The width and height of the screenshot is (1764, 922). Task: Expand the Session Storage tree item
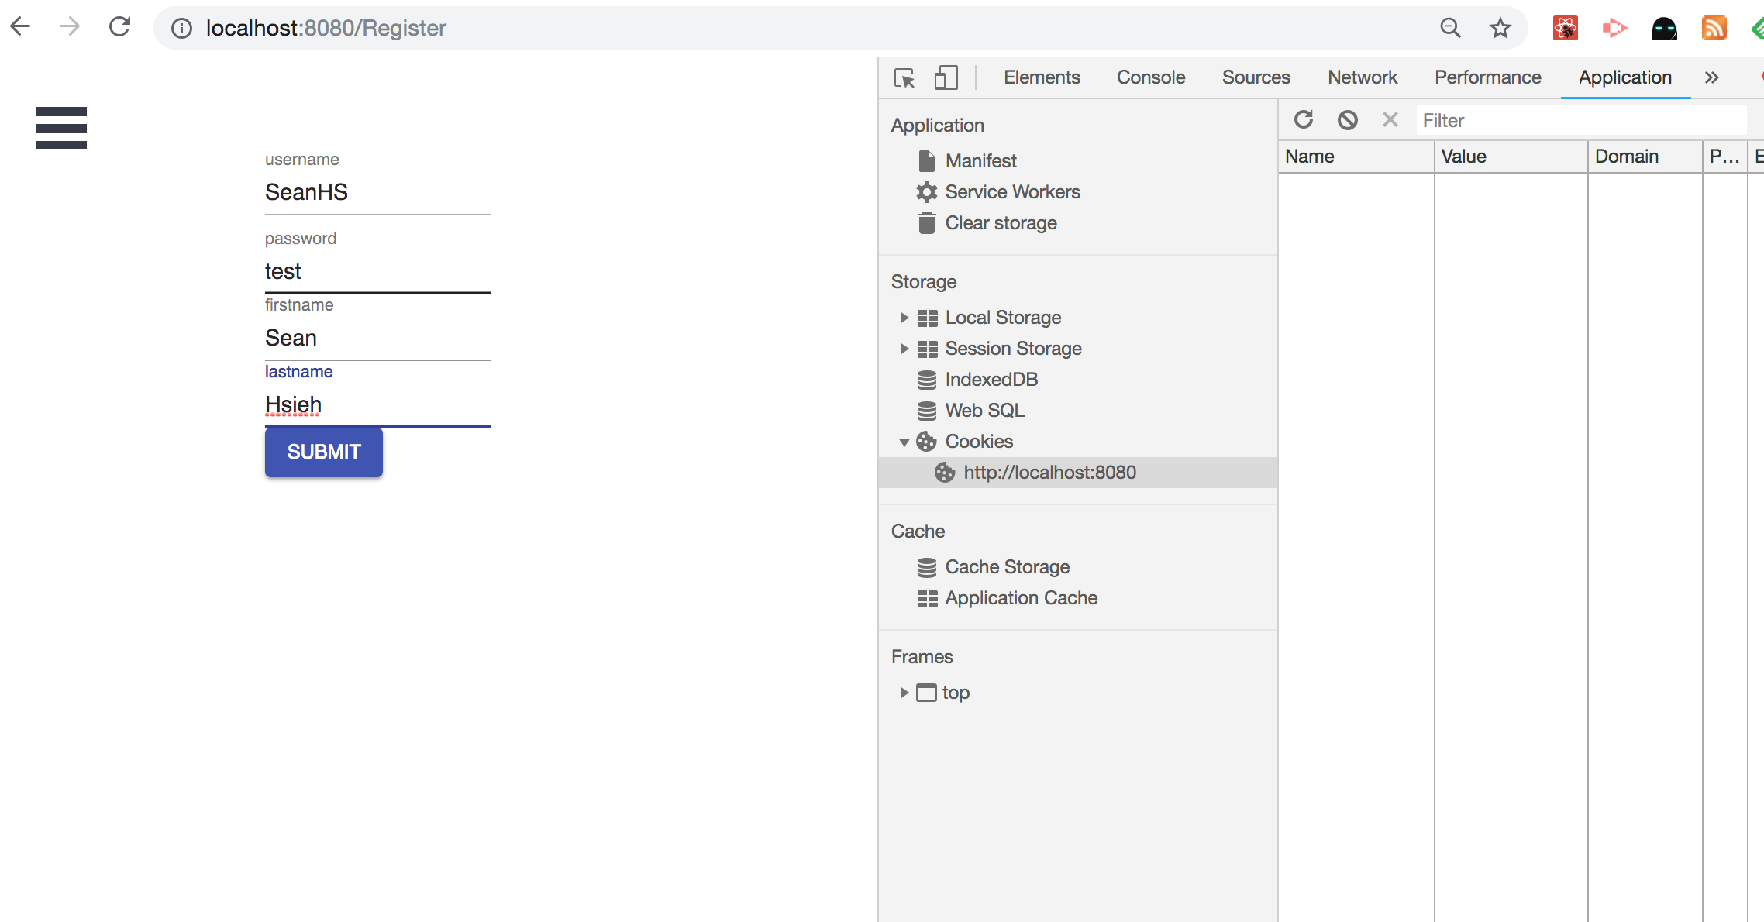click(904, 349)
